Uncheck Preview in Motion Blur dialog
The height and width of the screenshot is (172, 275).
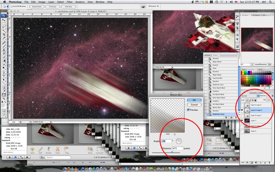tap(188, 110)
